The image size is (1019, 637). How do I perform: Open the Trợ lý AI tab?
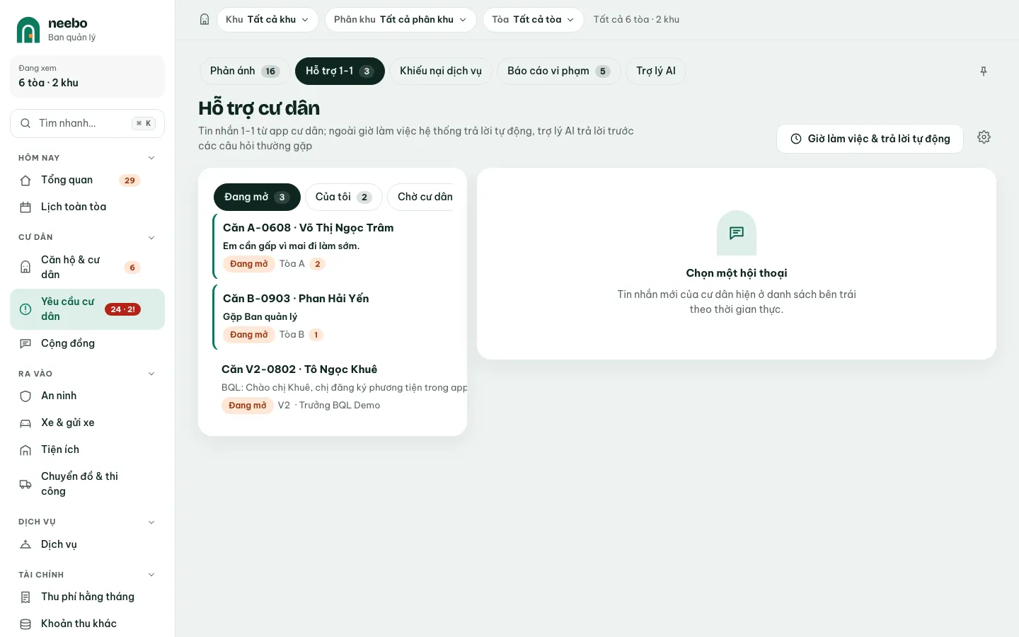point(656,71)
